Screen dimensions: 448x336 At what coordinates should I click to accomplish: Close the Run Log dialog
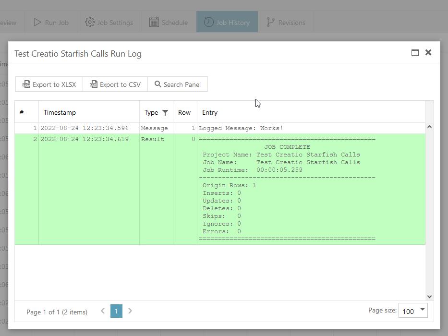pyautogui.click(x=428, y=52)
